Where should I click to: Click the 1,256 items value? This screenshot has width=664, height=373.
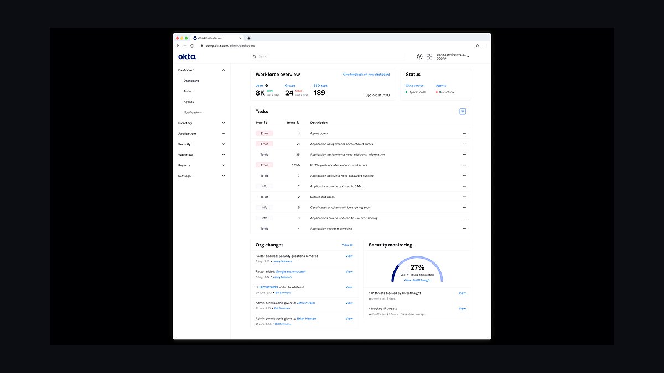[x=295, y=165]
